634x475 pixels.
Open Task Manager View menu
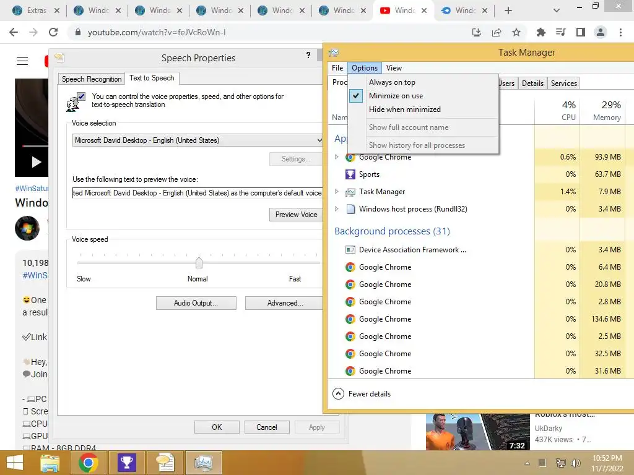click(394, 68)
